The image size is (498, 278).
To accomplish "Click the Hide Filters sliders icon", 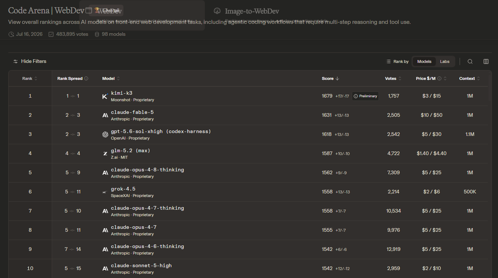I will click(16, 61).
